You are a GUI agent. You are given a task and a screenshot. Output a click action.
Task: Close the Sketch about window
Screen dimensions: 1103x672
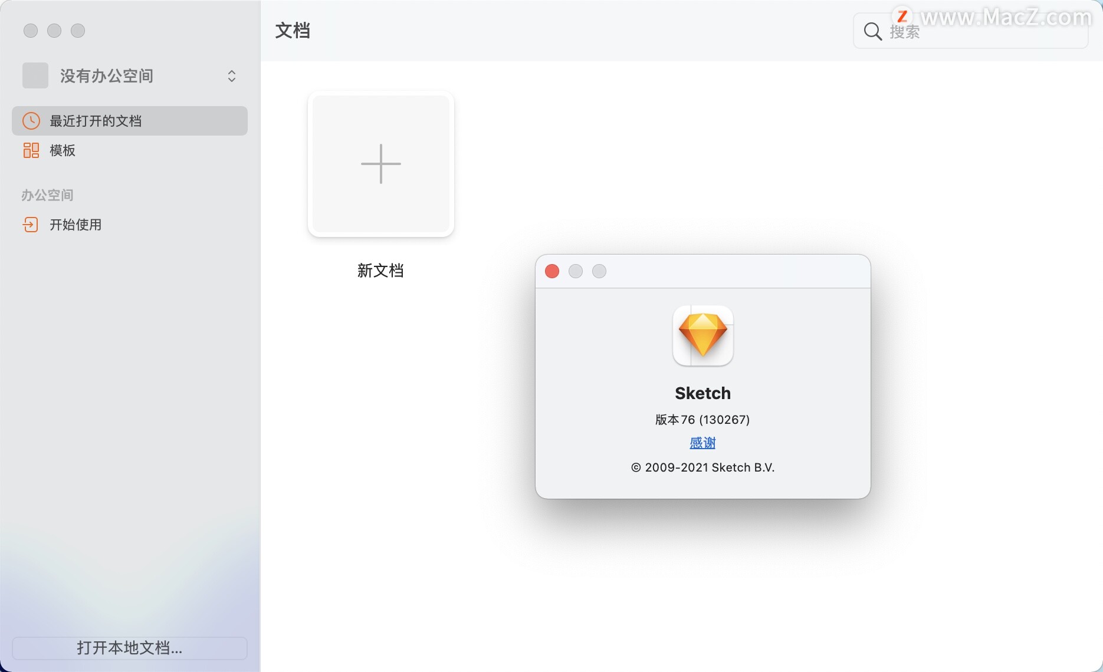(x=552, y=271)
